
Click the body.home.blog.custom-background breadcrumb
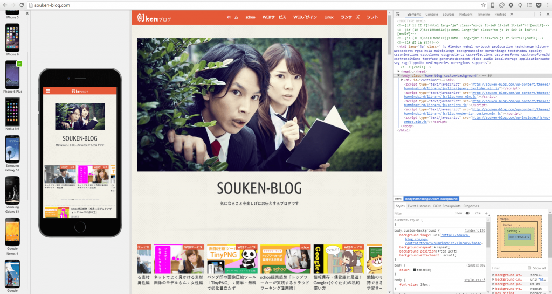tap(431, 199)
